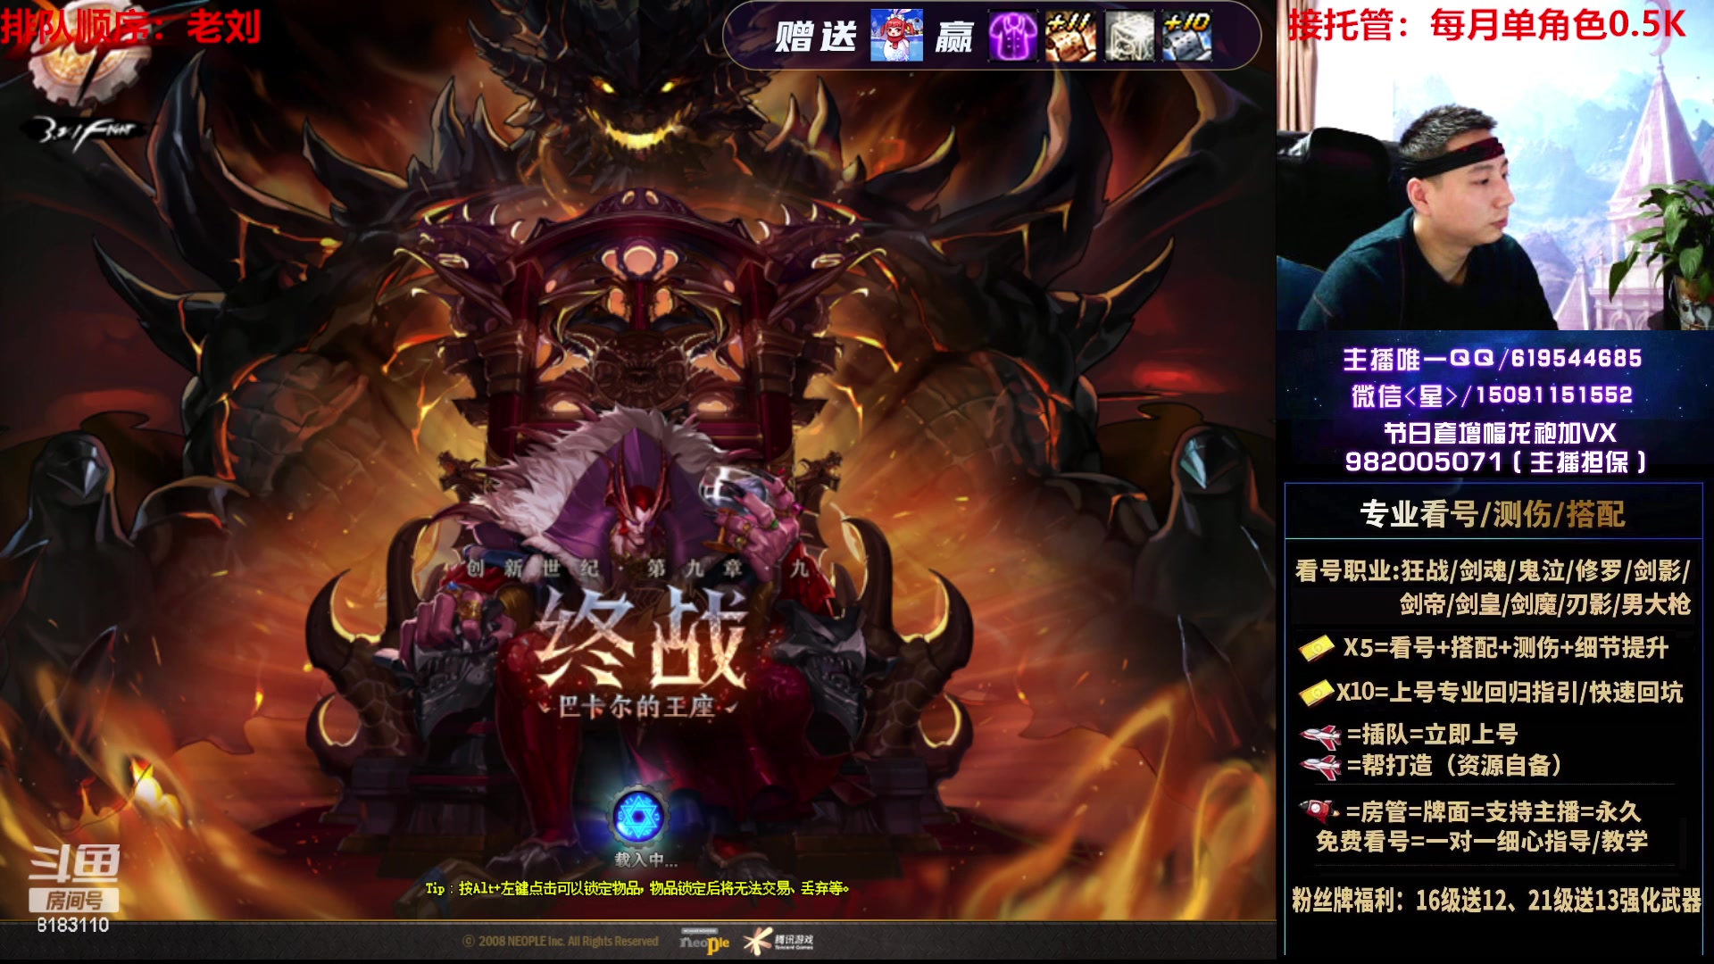This screenshot has height=964, width=1714.
Task: Click the 看号职业 class list line
Action: click(1492, 570)
